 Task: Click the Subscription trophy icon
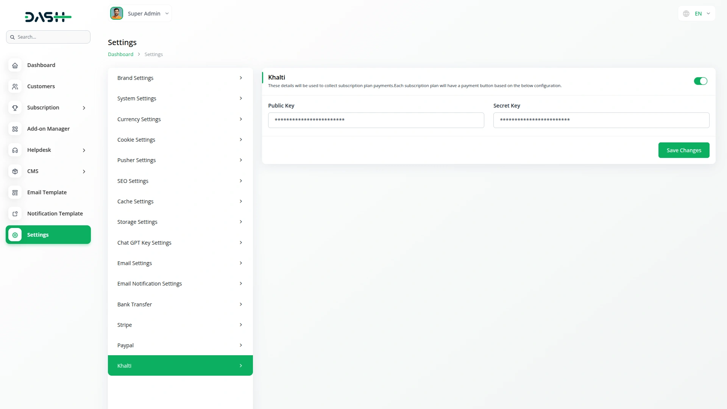coord(15,108)
